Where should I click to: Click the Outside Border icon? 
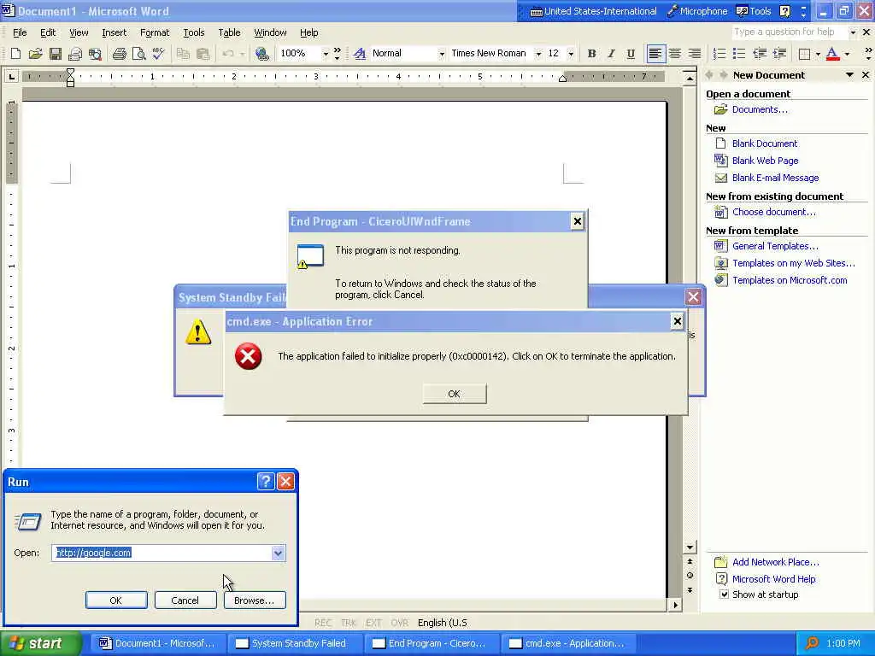click(804, 54)
